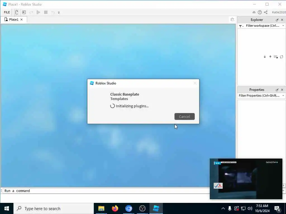The width and height of the screenshot is (286, 214).
Task: Click the New file toolbar icon
Action: point(16,12)
